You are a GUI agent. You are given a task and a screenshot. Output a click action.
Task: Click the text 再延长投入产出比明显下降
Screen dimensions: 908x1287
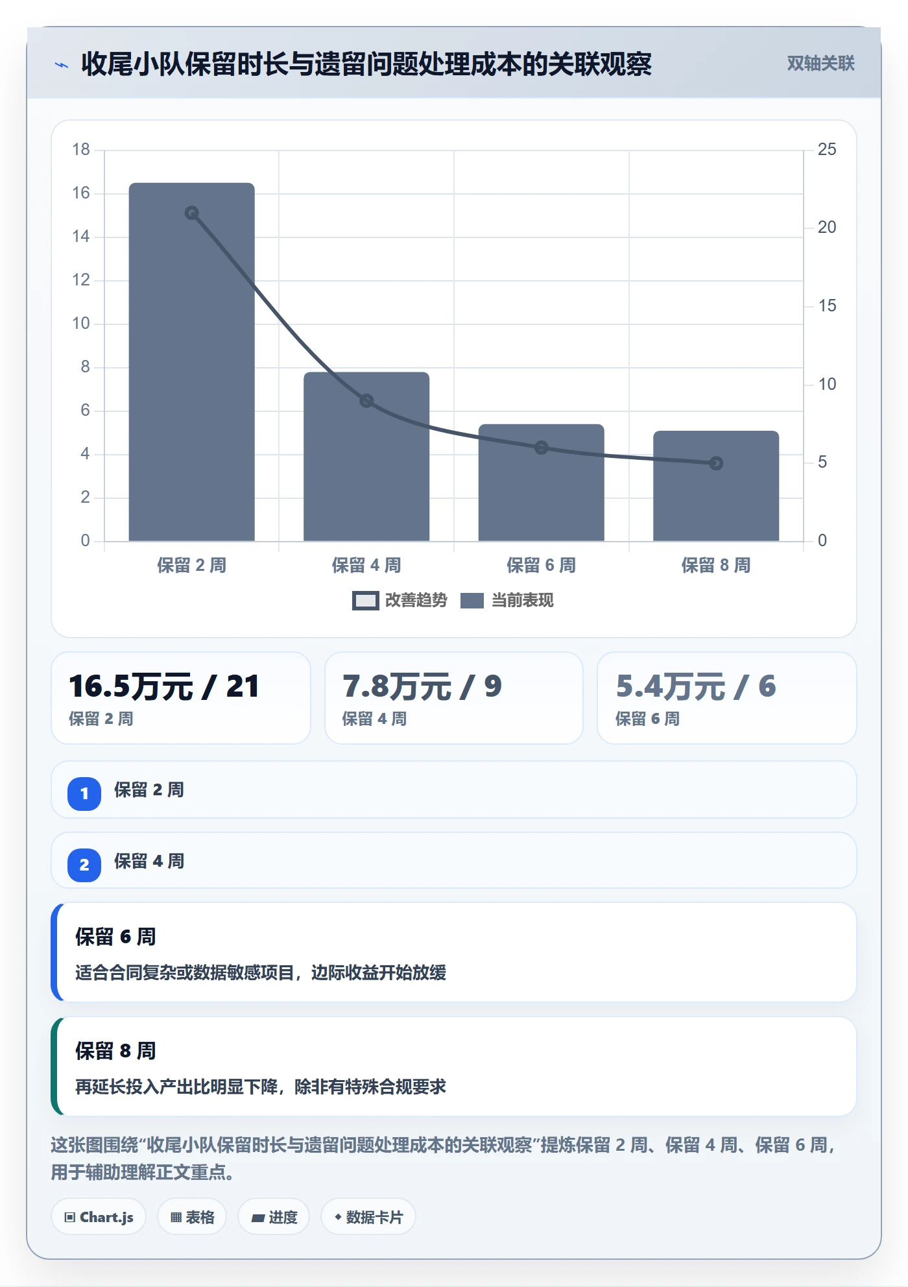tap(176, 1087)
